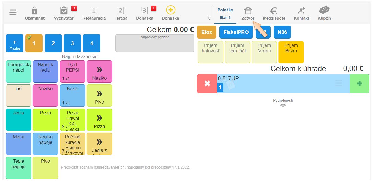
Task: Remove the 0,5l 7UP item
Action: pyautogui.click(x=207, y=84)
